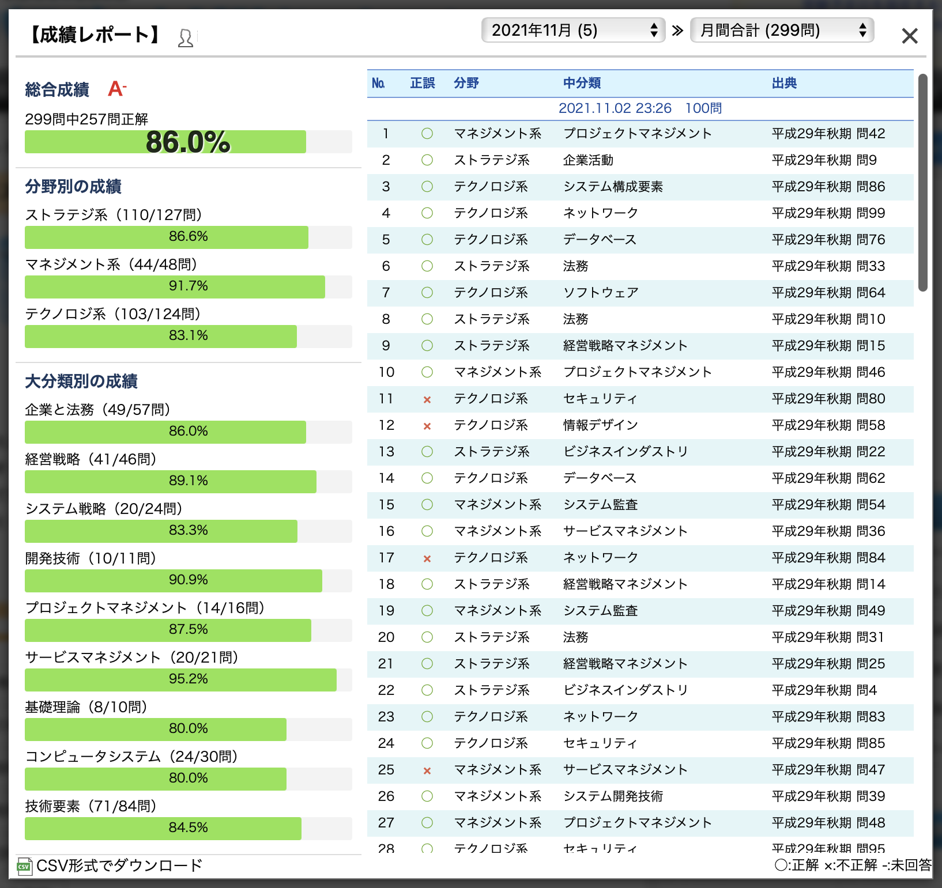Click the correct circle icon in row 27
Viewport: 942px width, 888px height.
coord(427,823)
